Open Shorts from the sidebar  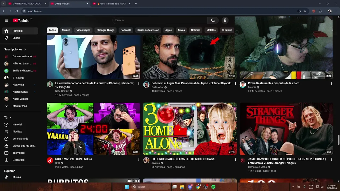20,38
